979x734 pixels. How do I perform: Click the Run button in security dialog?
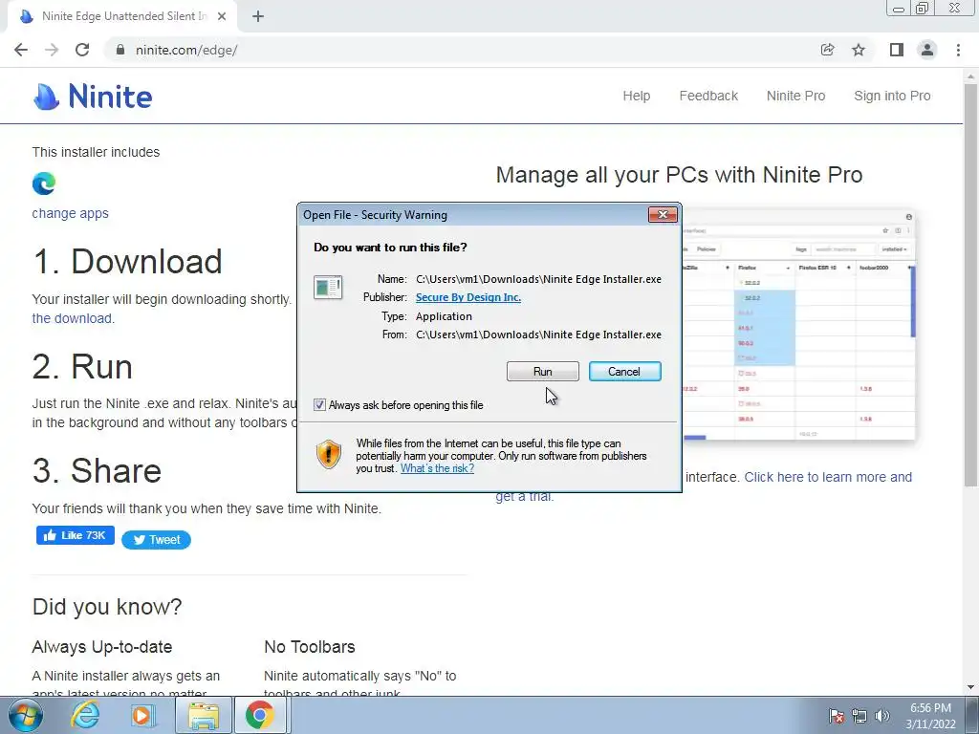point(543,372)
